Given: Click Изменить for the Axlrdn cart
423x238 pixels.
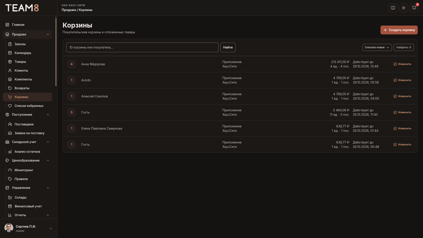Looking at the screenshot, I should tap(402, 80).
